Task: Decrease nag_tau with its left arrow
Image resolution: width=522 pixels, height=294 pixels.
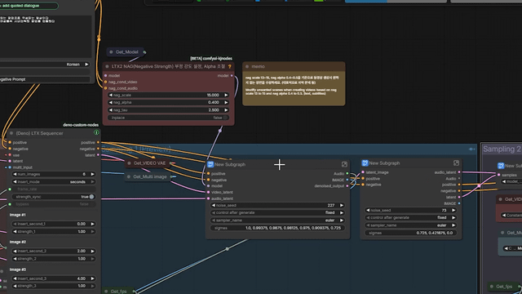Action: point(111,110)
